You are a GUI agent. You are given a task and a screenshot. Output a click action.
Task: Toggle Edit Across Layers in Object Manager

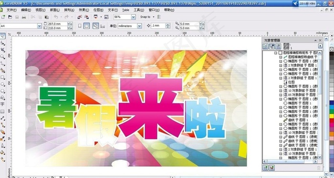coord(272,46)
